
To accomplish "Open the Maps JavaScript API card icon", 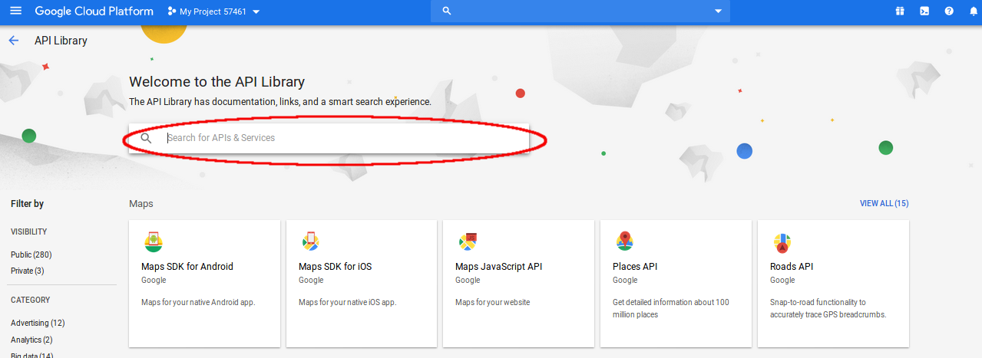I will coord(468,241).
